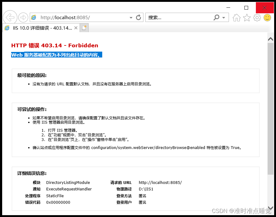Open Favorites star icon

(x=247, y=18)
